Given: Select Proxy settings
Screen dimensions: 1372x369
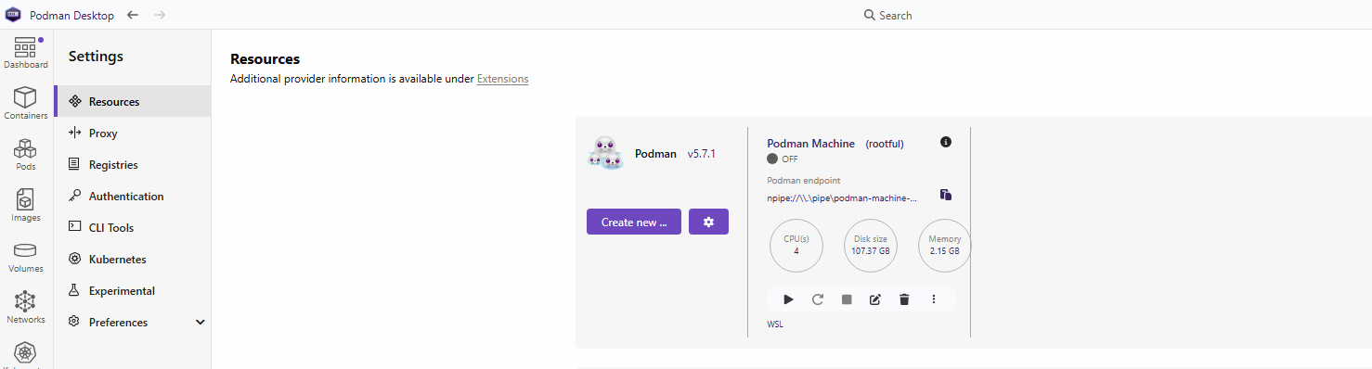Looking at the screenshot, I should click(x=133, y=133).
